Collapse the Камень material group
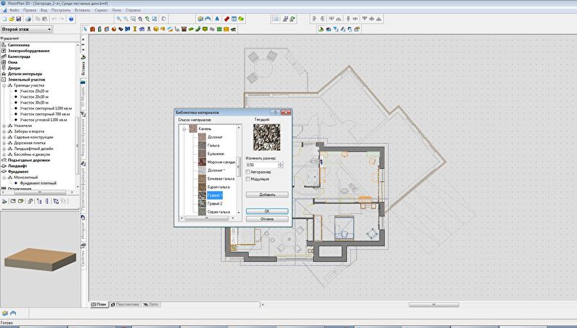577x328 pixels. 184,128
